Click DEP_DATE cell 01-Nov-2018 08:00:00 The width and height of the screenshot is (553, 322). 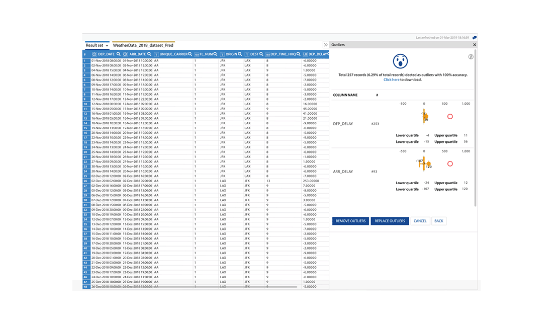tap(106, 61)
